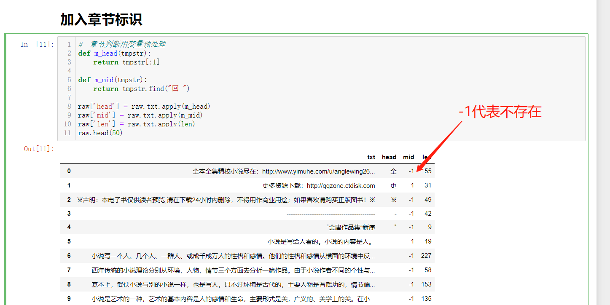Screen dimensions: 610x305
Task: Click the txt cell starting ※声明：本电子书
Action: tap(226, 200)
